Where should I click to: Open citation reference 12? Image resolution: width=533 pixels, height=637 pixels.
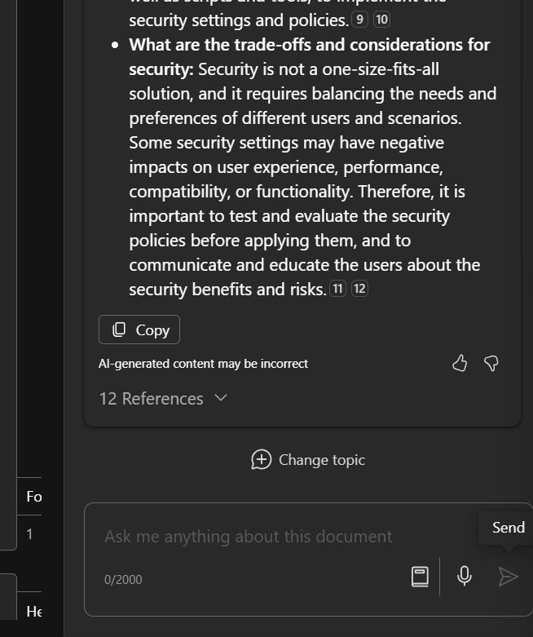pos(359,288)
